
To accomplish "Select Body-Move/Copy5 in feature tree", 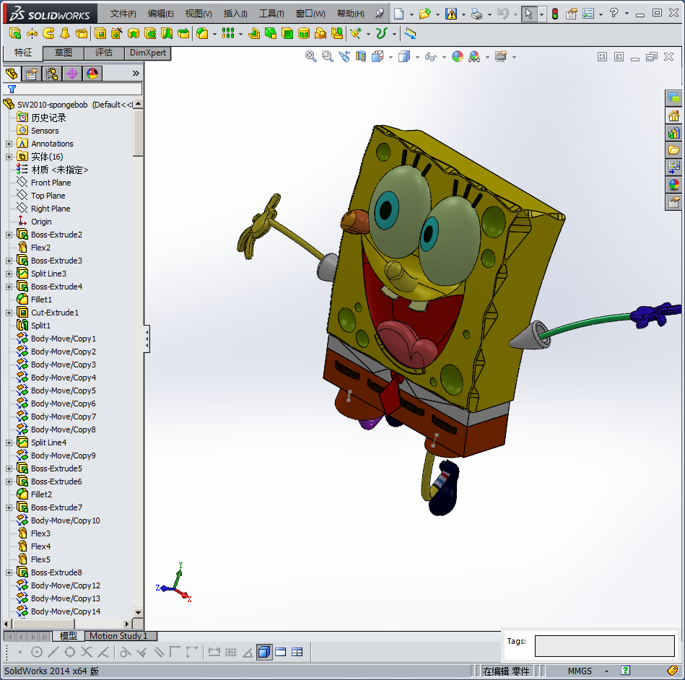I will coord(64,391).
